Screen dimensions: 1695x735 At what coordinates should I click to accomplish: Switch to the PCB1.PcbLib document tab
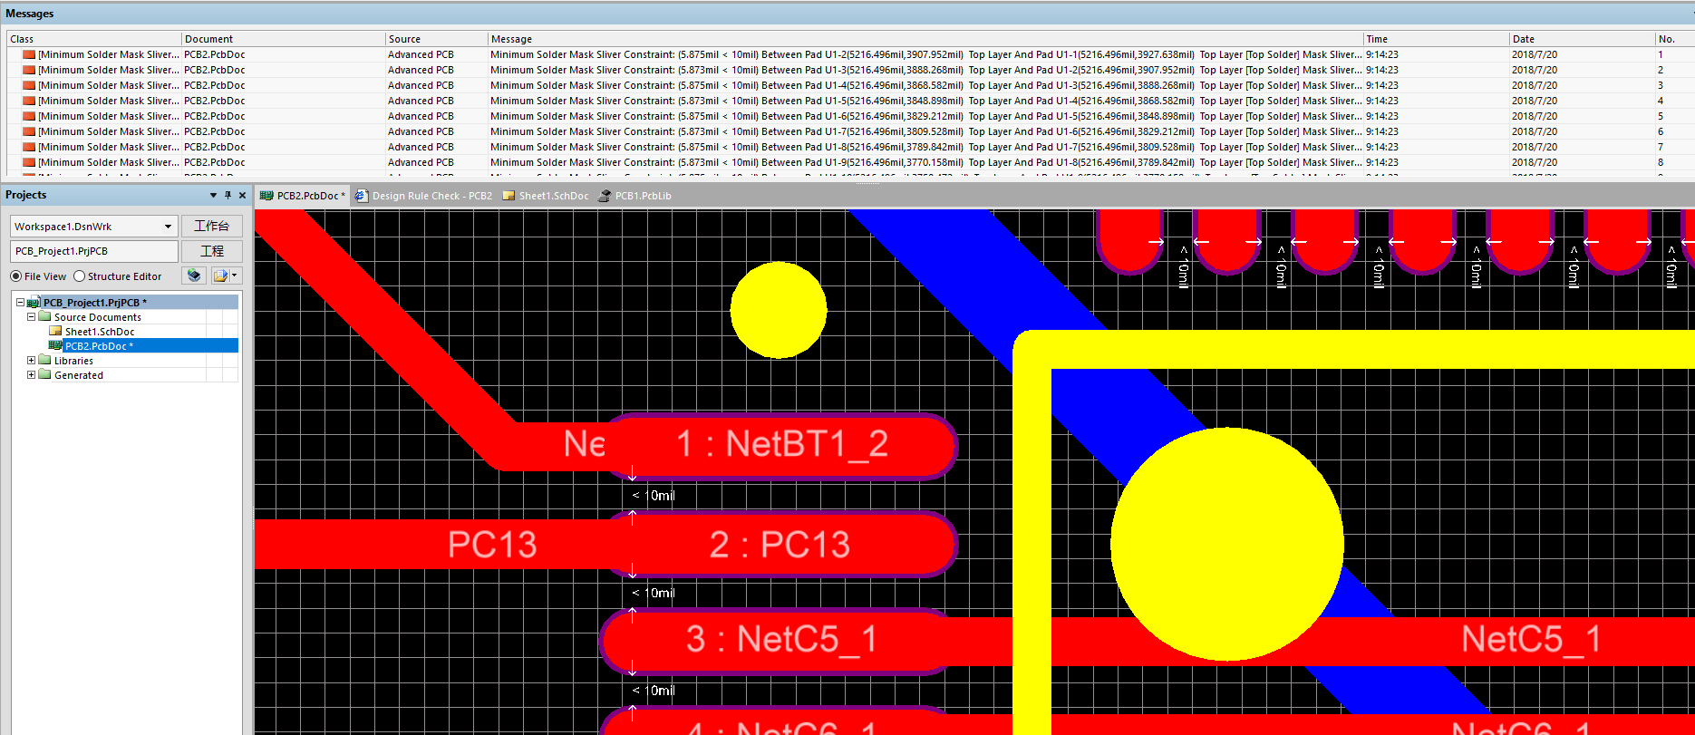coord(635,196)
